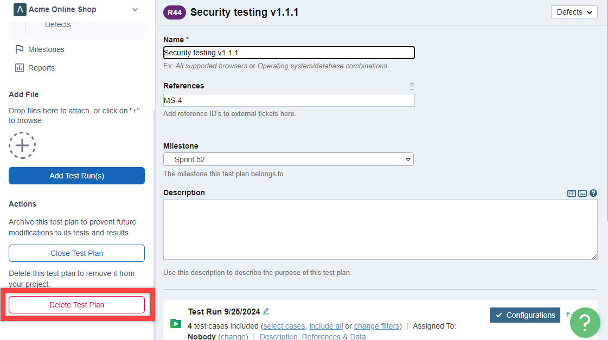Open the Defects dropdown at top right
The height and width of the screenshot is (340, 608).
pyautogui.click(x=574, y=12)
